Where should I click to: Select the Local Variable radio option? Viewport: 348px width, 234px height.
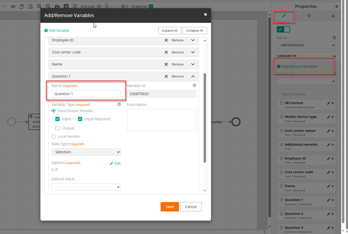pos(54,136)
